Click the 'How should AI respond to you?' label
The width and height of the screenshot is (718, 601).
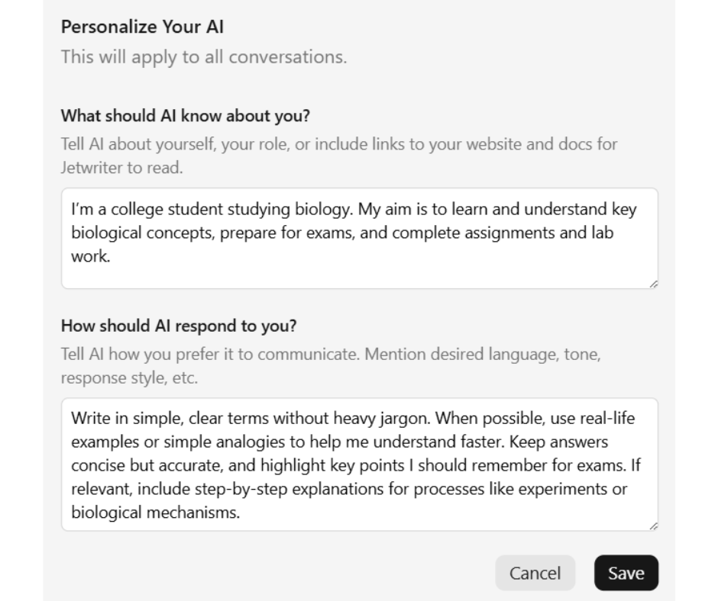[x=179, y=326]
